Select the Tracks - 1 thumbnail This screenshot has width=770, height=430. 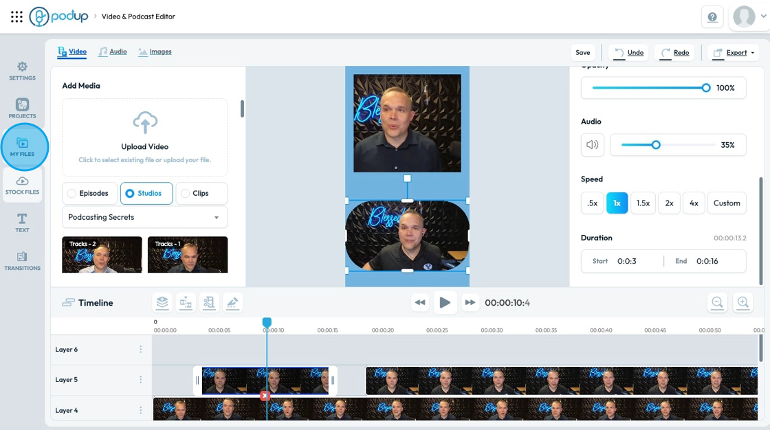tap(188, 254)
